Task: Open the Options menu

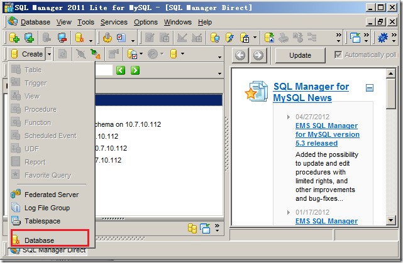Action: (146, 23)
